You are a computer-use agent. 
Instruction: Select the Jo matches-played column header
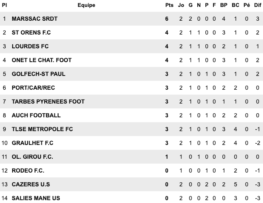point(181,5)
